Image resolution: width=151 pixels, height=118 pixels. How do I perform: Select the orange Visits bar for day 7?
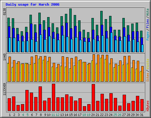click(36, 68)
